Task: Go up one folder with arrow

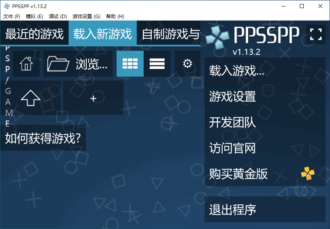Action: tap(31, 98)
